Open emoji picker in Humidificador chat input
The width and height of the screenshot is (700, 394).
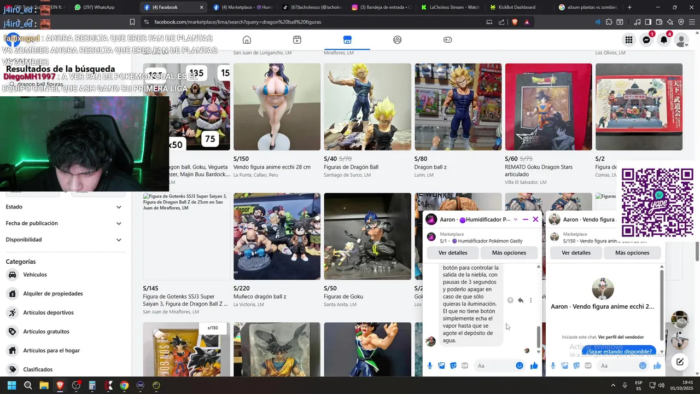[520, 366]
